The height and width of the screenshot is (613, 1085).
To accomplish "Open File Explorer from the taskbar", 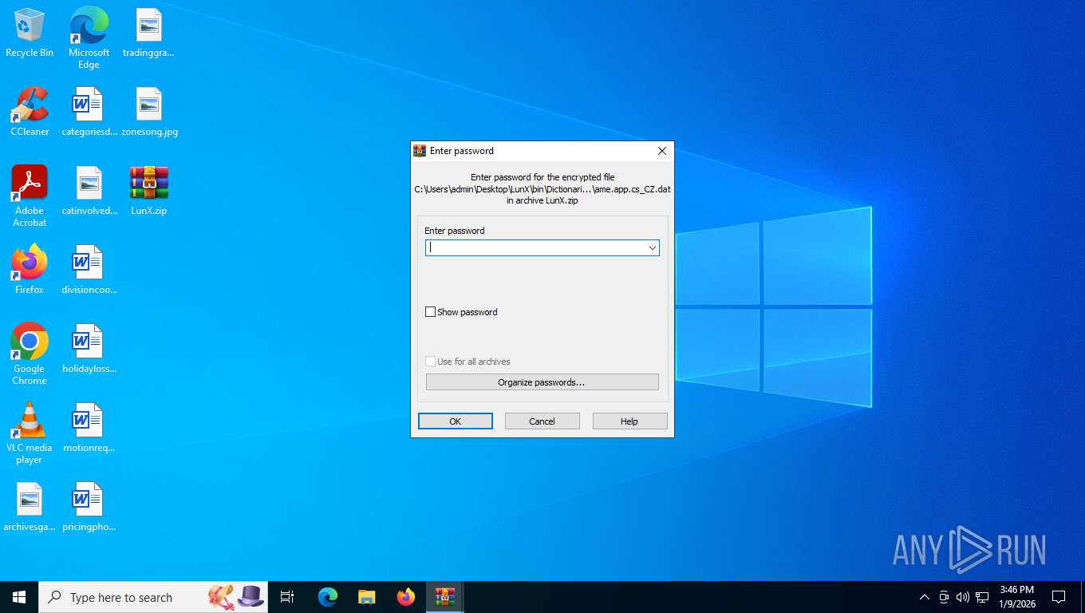I will pyautogui.click(x=367, y=597).
